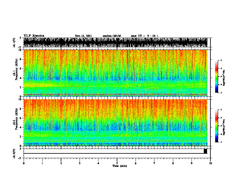Click time axis tick label "4"
The height and width of the screenshot is (183, 237).
click(x=98, y=163)
